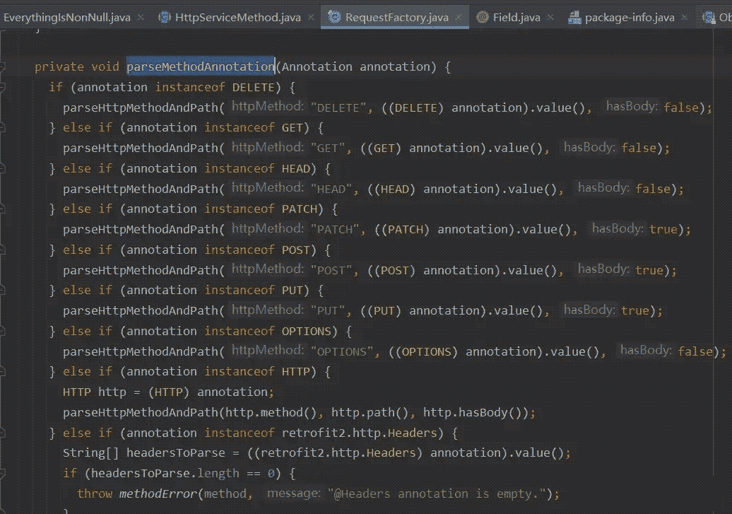Click the 'throw' keyword
This screenshot has width=732, height=514.
[x=95, y=494]
